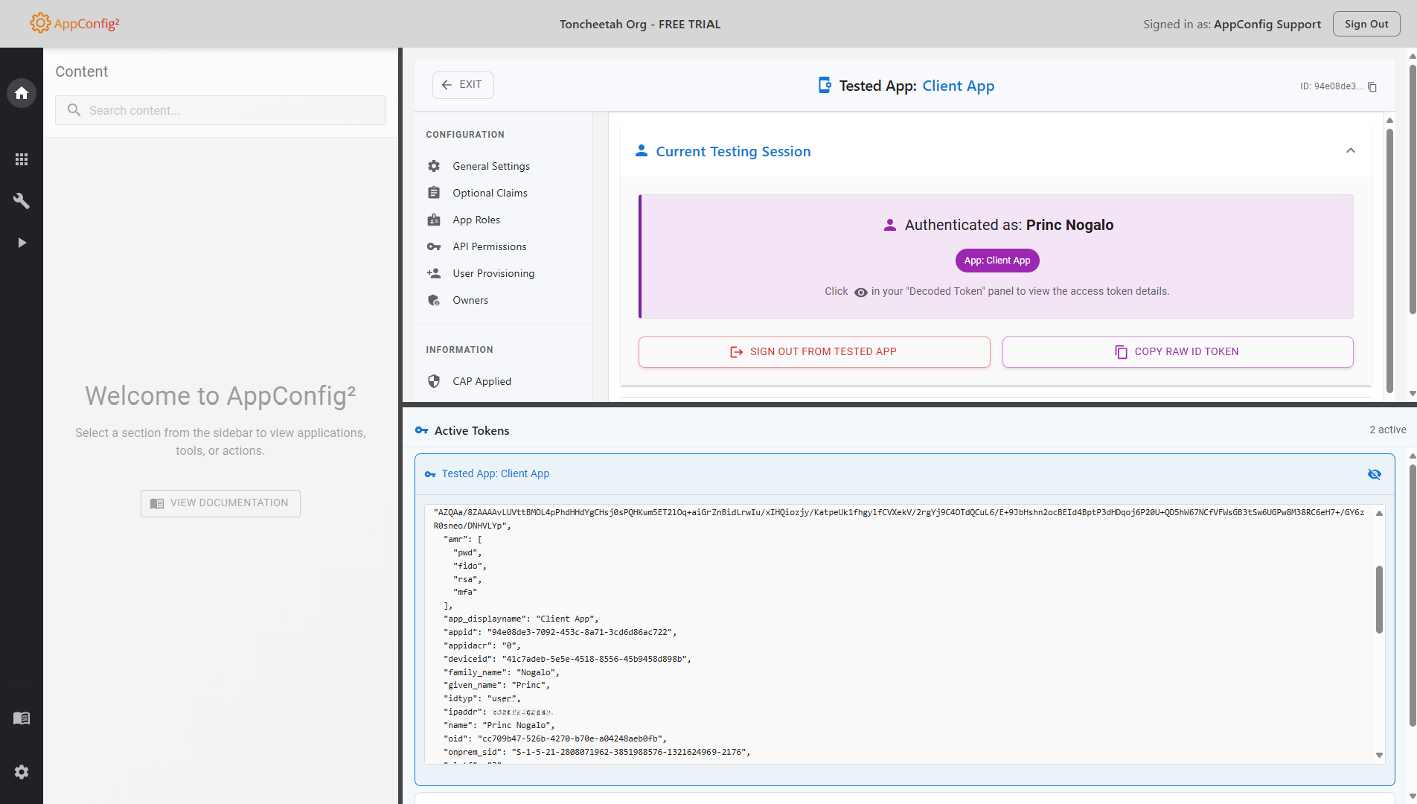
Task: Open View Documentation
Action: (220, 503)
